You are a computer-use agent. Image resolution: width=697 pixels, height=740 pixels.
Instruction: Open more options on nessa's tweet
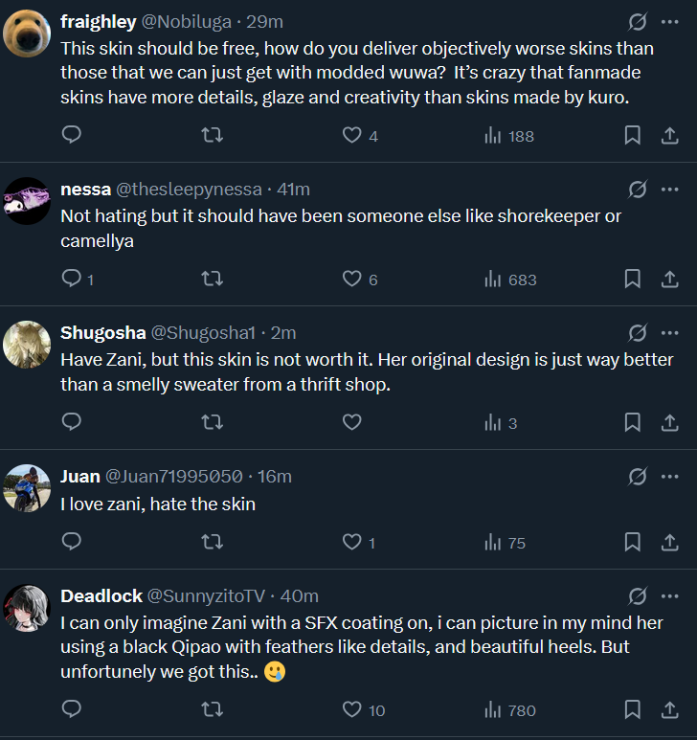[x=669, y=189]
